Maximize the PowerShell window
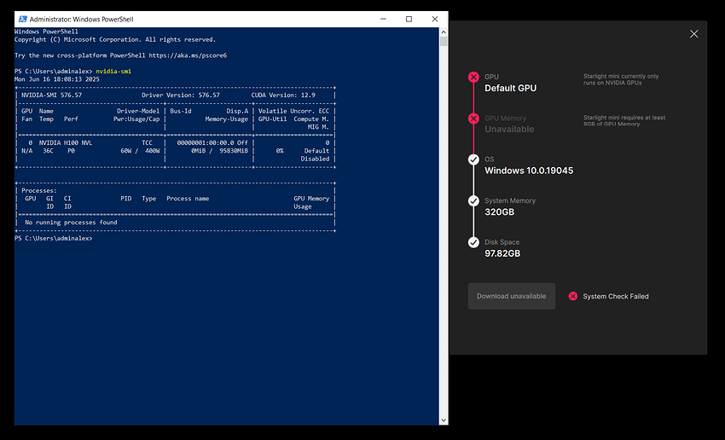725x440 pixels. click(409, 19)
